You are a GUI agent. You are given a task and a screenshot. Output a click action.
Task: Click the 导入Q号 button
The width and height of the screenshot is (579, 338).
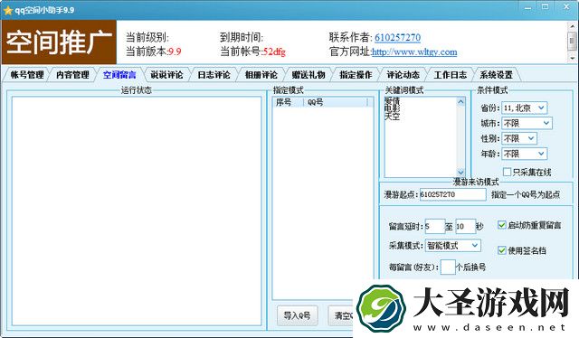tap(298, 315)
